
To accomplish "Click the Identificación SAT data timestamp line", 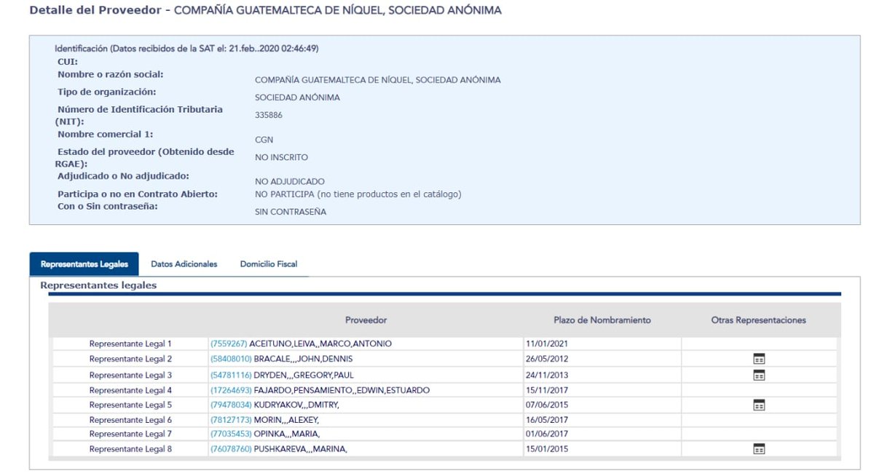I will click(x=186, y=49).
